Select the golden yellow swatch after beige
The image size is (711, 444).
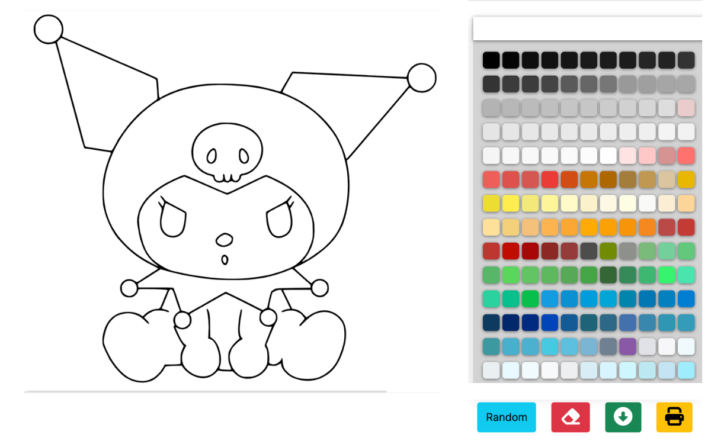686,179
